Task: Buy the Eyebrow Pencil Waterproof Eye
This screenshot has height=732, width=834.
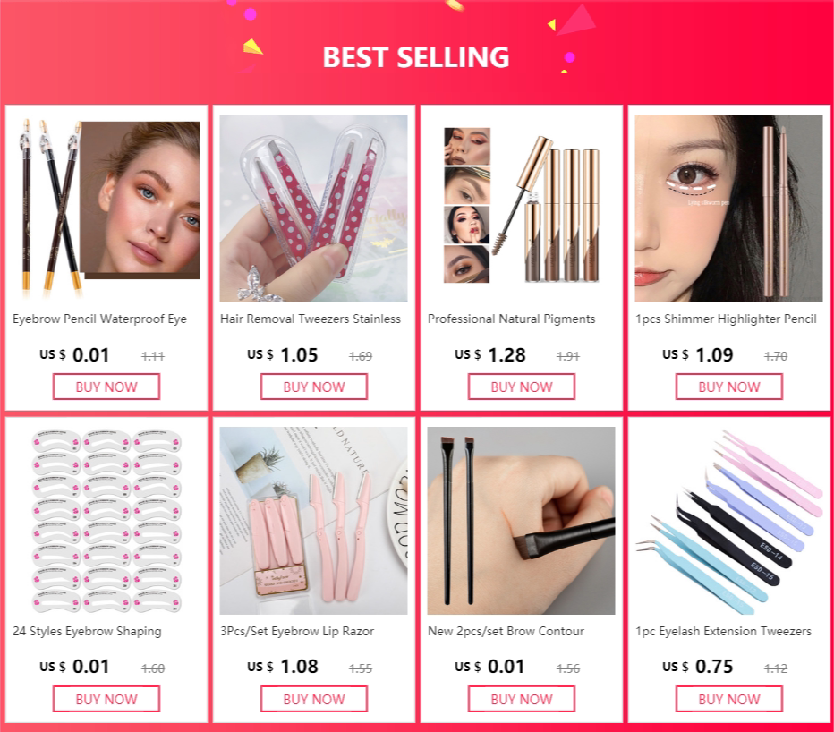Action: click(x=106, y=387)
